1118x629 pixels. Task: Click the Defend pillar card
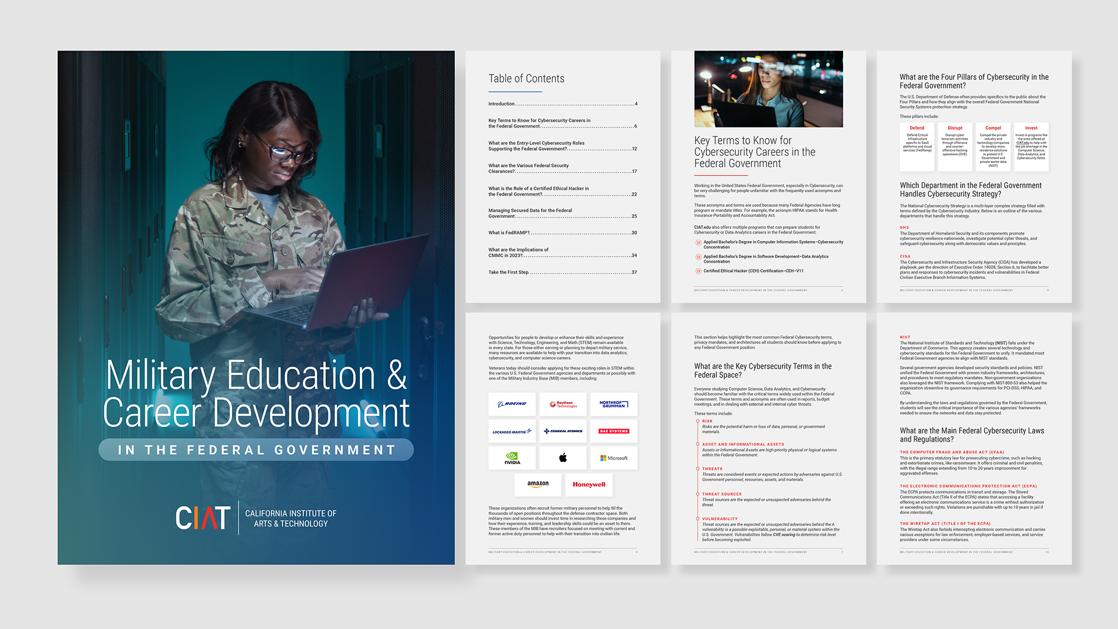coord(917,147)
